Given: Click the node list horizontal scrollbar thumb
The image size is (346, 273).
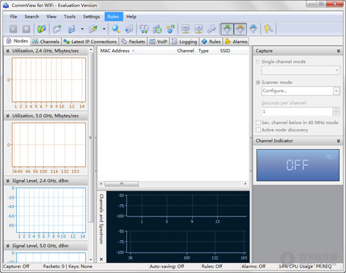Looking at the screenshot, I should point(122,184).
